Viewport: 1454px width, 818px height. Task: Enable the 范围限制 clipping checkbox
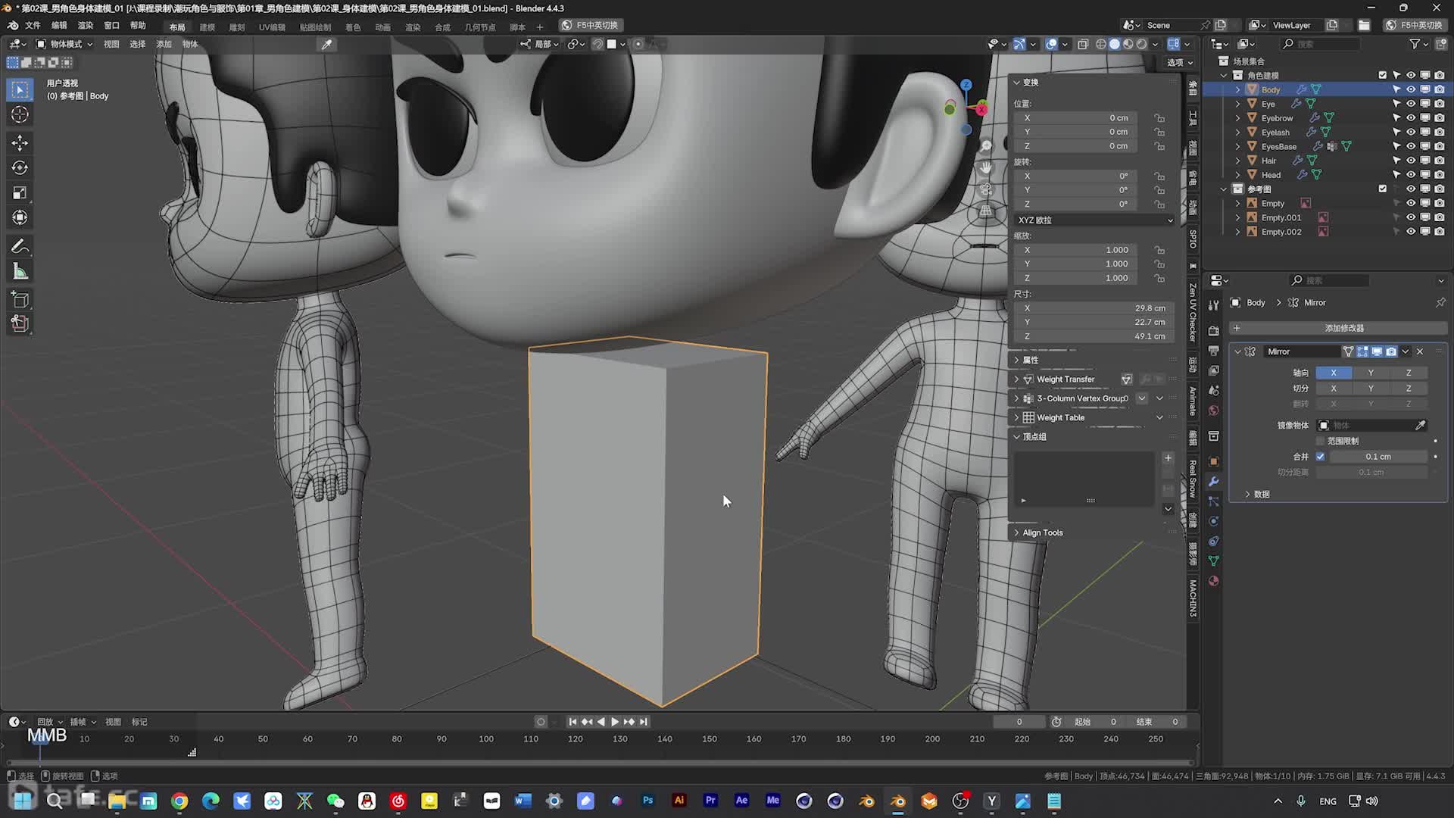(x=1321, y=441)
